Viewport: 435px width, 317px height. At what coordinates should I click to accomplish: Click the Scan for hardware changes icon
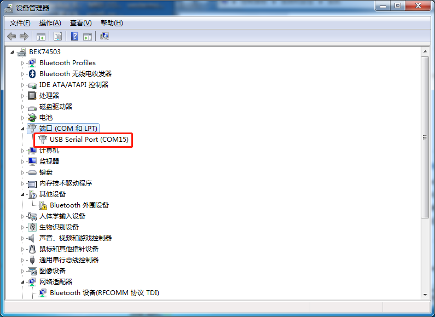pos(105,36)
